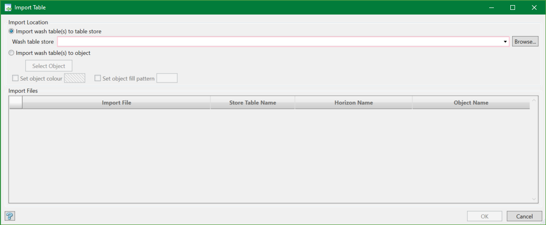Open the object fill pattern box

[x=167, y=78]
